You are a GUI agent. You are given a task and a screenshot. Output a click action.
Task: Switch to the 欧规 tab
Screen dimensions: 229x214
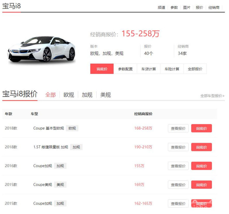pos(69,95)
